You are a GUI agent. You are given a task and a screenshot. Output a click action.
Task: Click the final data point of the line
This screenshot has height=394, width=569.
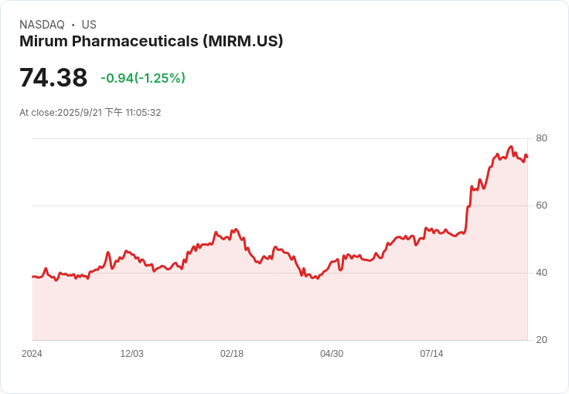(x=527, y=157)
